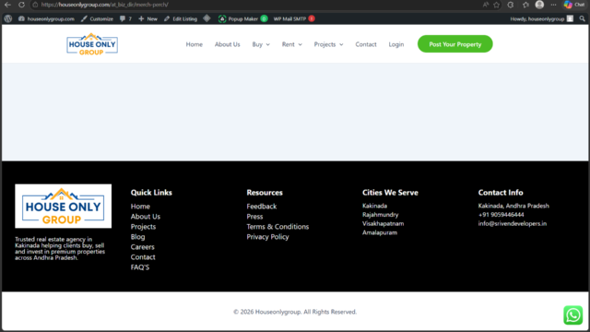Open the Login link in the header
The width and height of the screenshot is (590, 332).
point(396,44)
